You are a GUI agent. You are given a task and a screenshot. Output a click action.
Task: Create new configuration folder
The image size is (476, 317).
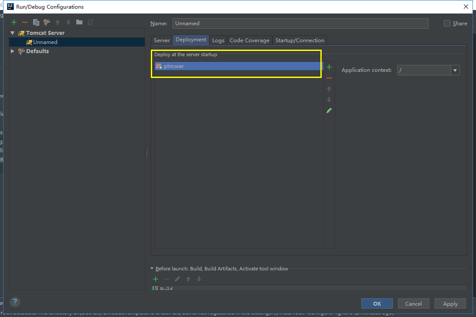click(x=79, y=22)
